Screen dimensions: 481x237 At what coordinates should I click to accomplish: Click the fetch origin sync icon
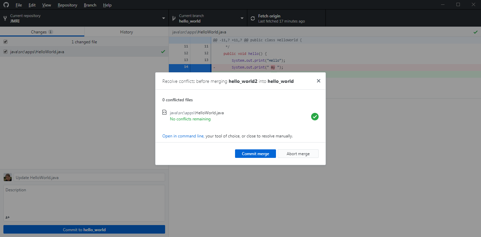click(252, 18)
